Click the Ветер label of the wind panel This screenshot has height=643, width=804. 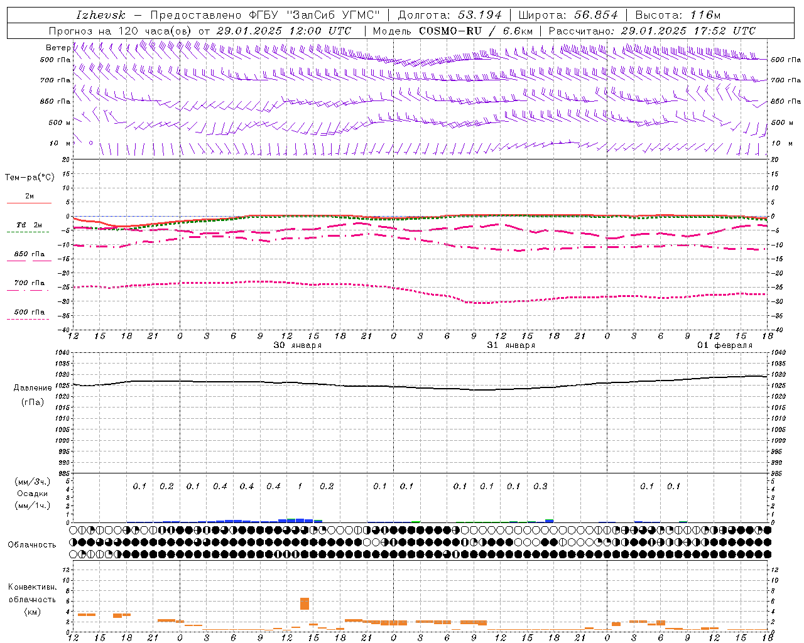(x=58, y=48)
